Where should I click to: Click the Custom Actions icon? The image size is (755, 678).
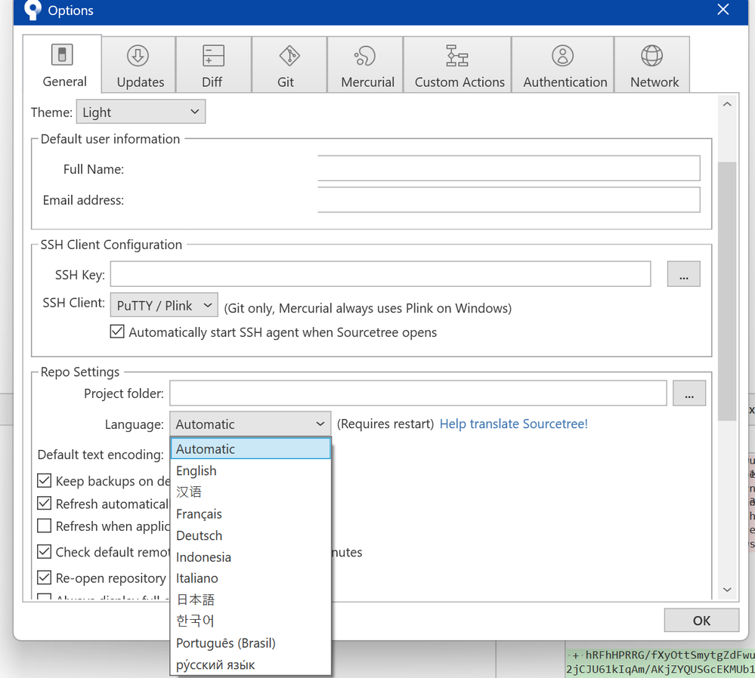point(457,56)
